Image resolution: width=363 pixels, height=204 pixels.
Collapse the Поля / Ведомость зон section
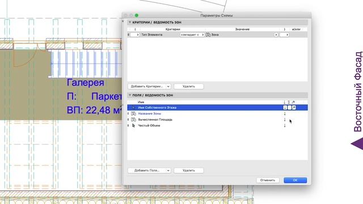[130, 95]
